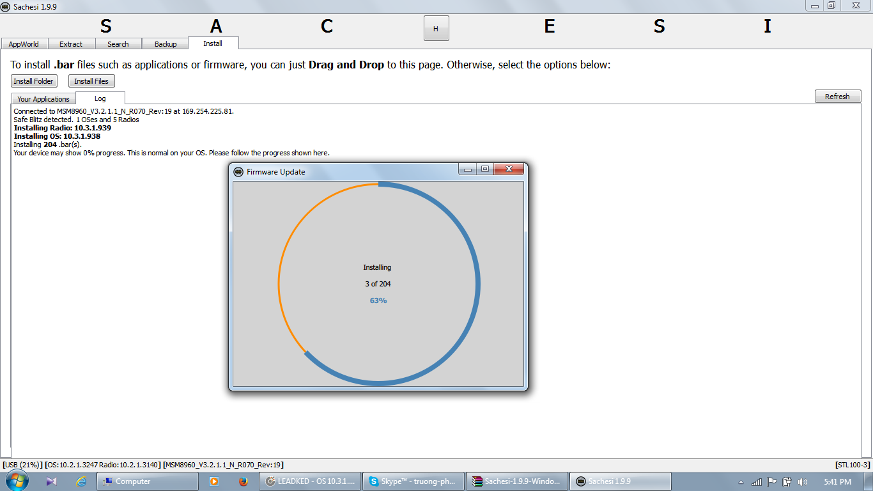Click the Install Files button
Screen dimensions: 873x491
(91, 81)
